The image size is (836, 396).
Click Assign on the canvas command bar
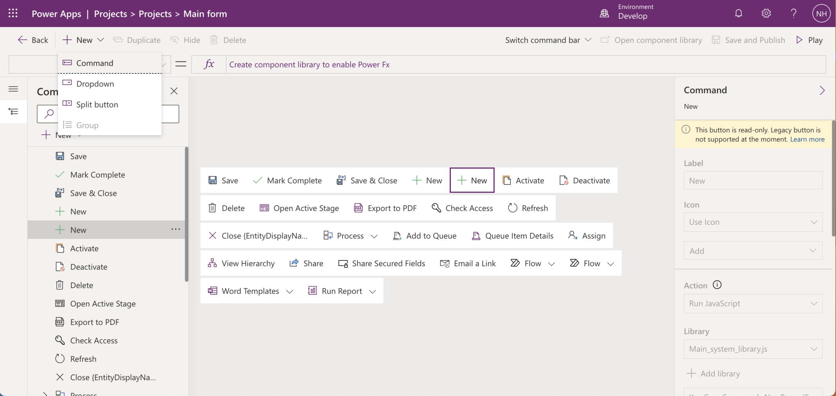[x=587, y=236]
